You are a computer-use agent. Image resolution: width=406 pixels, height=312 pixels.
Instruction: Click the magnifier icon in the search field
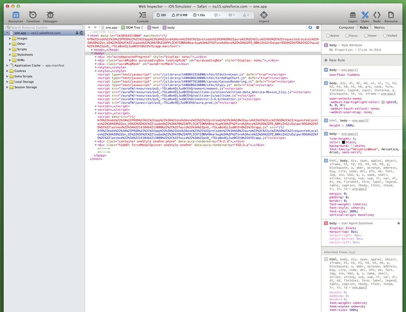(x=9, y=27)
